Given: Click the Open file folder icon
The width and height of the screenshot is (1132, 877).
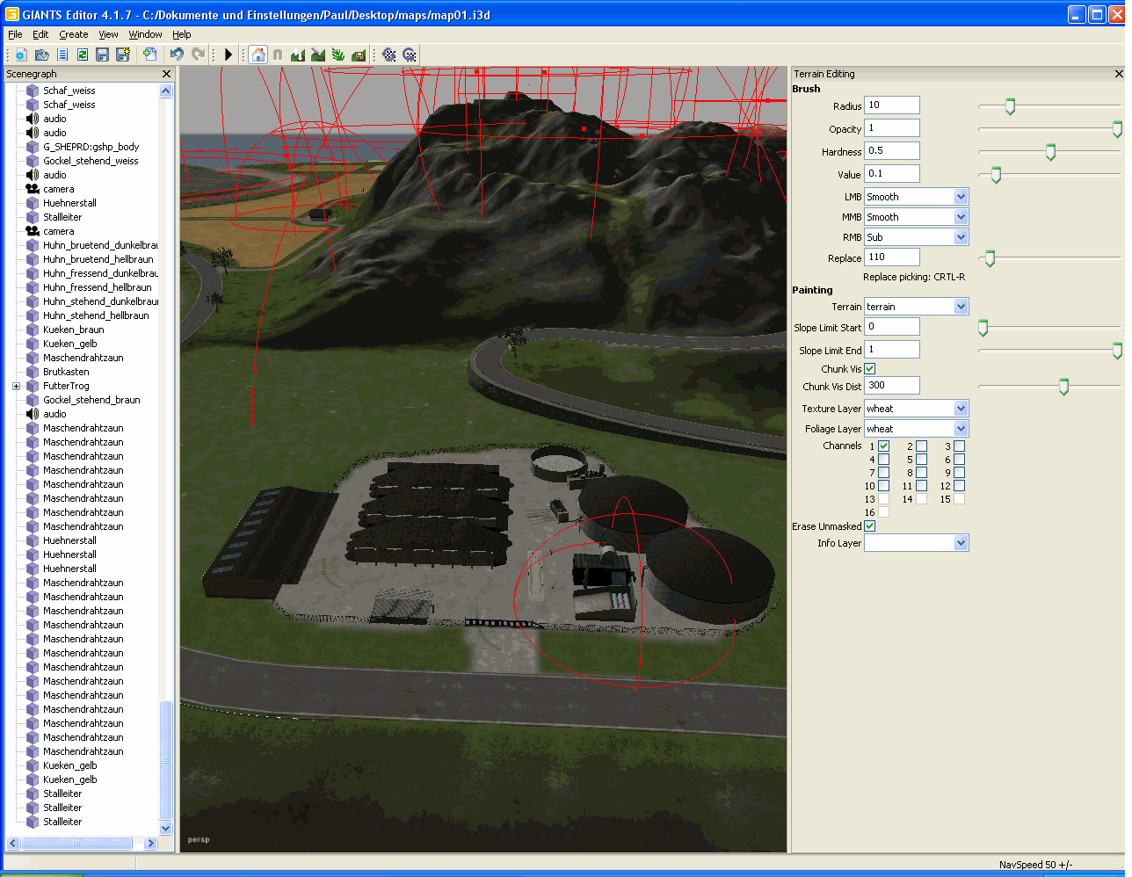Looking at the screenshot, I should (41, 54).
